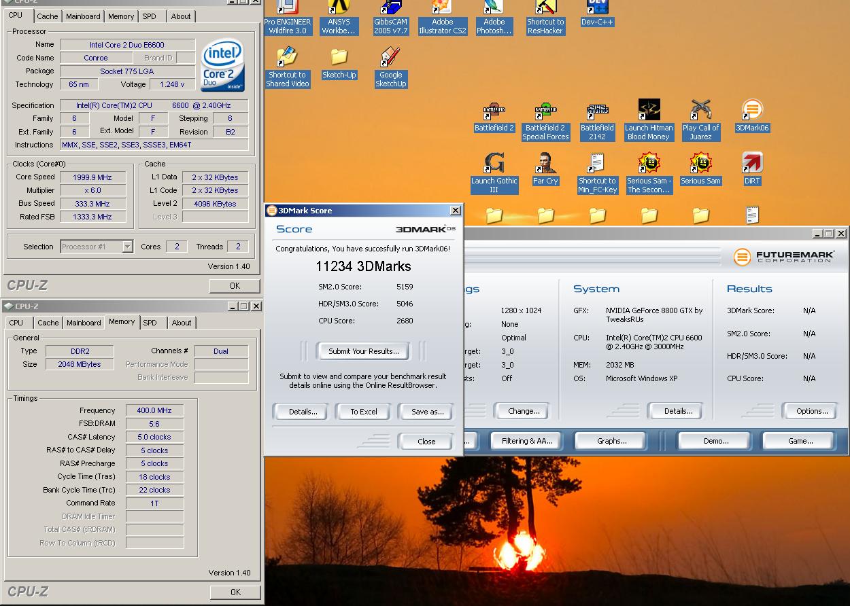850x606 pixels.
Task: Open the Sketch-Up folder icon
Action: point(339,64)
